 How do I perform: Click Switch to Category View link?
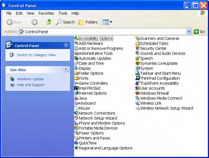pyautogui.click(x=36, y=55)
